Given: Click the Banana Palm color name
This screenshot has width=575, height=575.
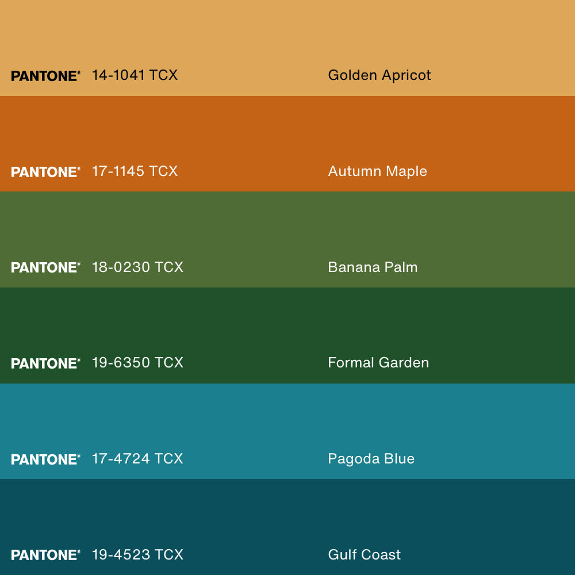Looking at the screenshot, I should coord(373,267).
